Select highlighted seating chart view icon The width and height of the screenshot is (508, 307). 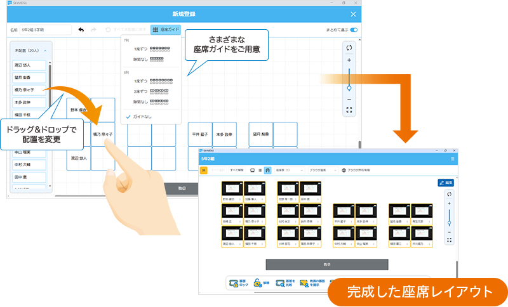point(267,170)
